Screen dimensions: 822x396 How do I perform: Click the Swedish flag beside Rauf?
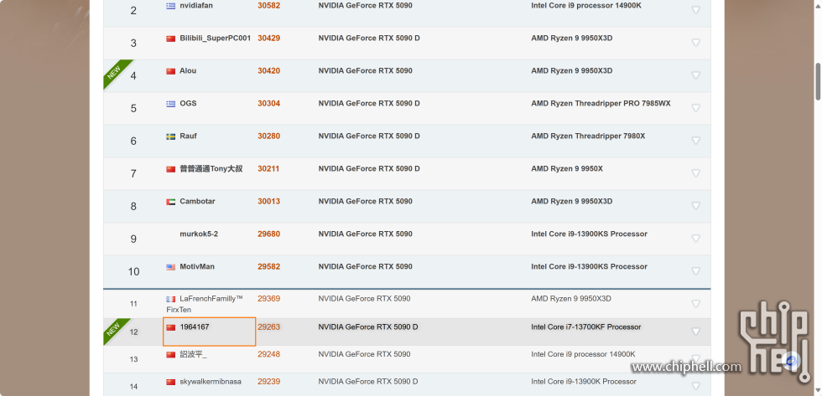(170, 136)
